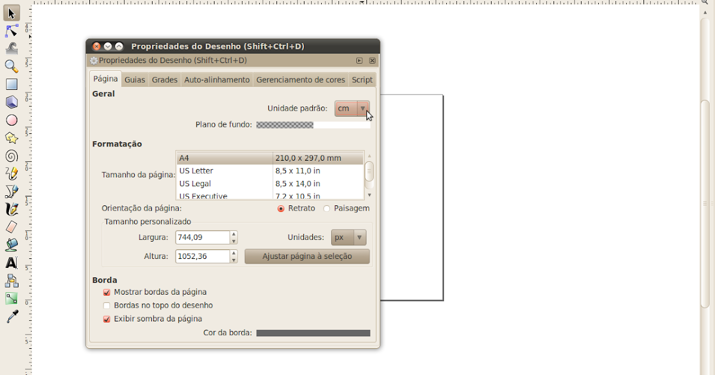Select US Executive page size row
The width and height of the screenshot is (715, 375).
[271, 196]
